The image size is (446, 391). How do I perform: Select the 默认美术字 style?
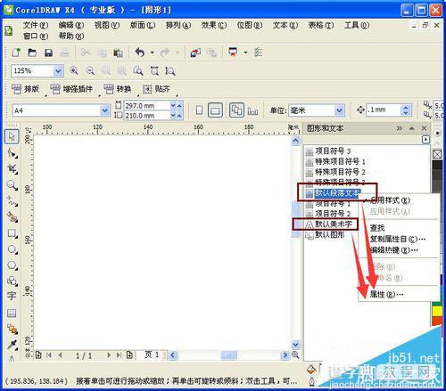click(x=329, y=224)
